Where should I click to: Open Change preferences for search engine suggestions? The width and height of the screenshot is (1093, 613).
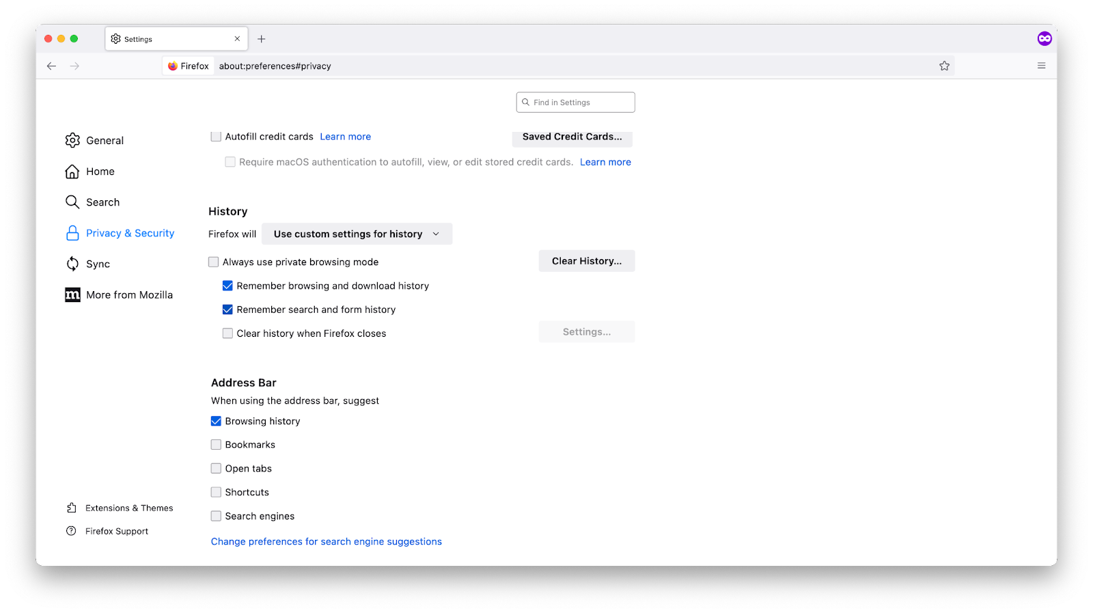(327, 541)
